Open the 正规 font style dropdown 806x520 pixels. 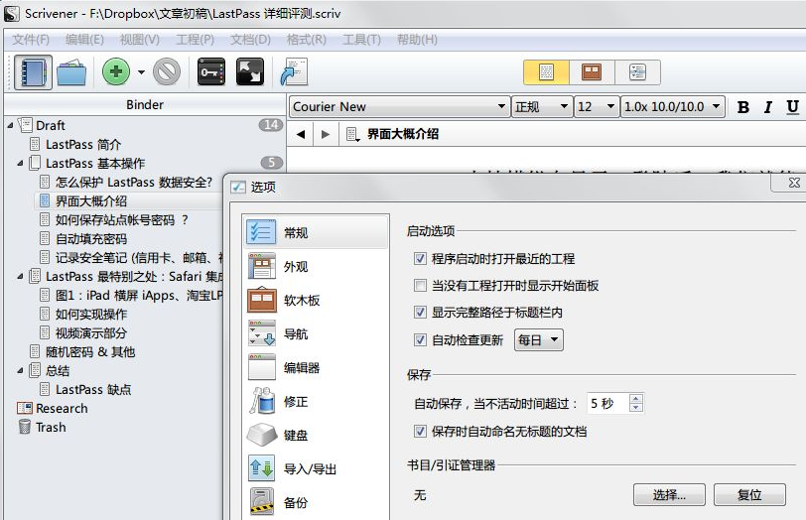click(542, 107)
